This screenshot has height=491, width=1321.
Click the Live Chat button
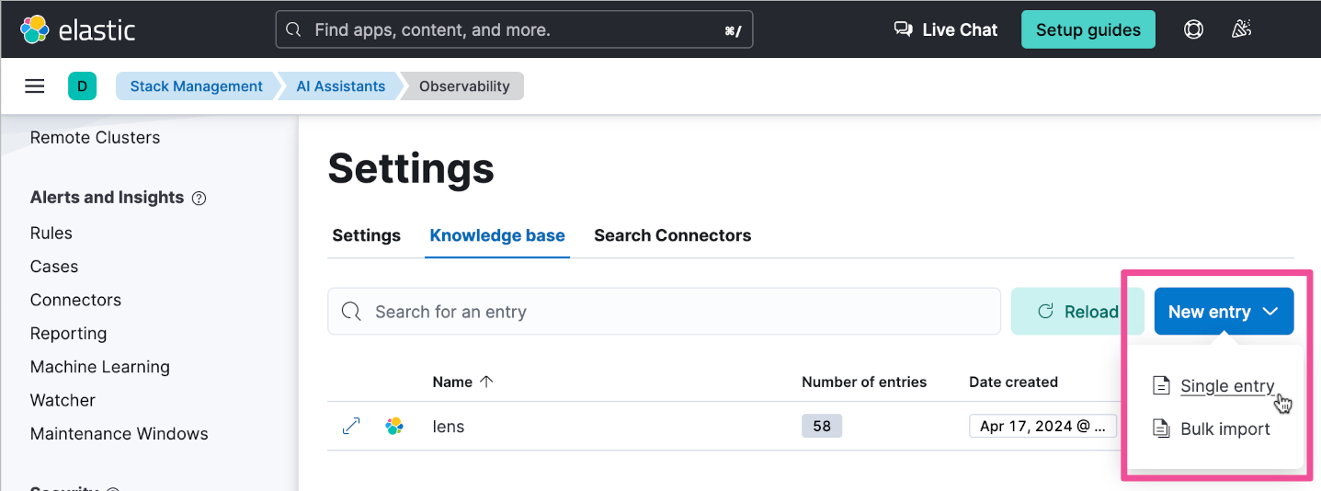click(946, 29)
